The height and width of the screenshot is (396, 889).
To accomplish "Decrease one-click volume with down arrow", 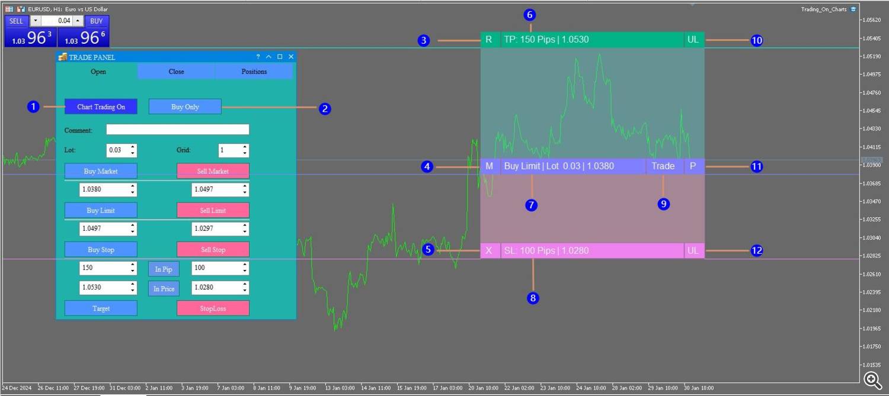I will point(35,21).
